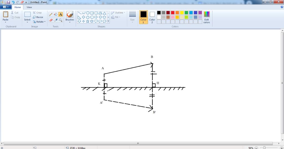
Task: Toggle the Text tool (A)
Action: (61, 14)
